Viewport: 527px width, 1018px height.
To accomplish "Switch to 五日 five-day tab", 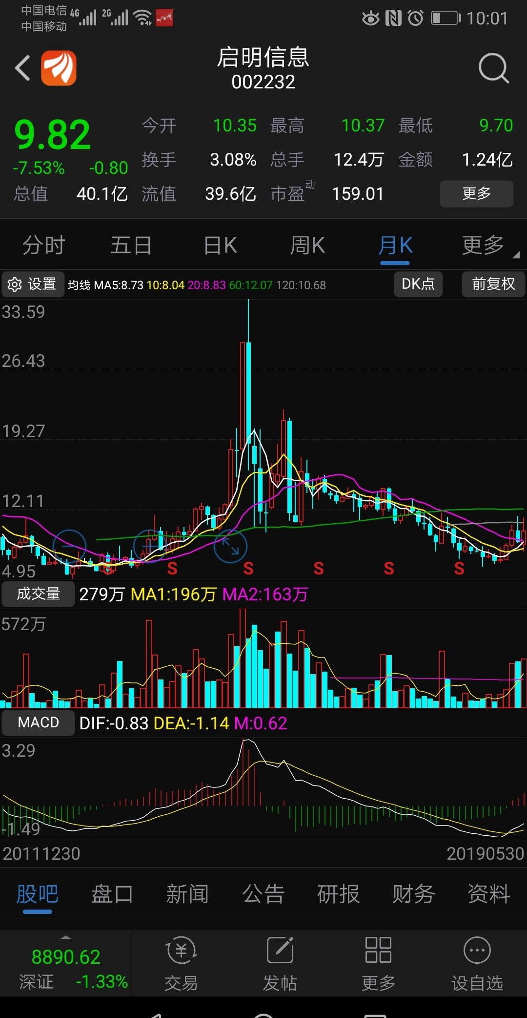I will tap(131, 245).
